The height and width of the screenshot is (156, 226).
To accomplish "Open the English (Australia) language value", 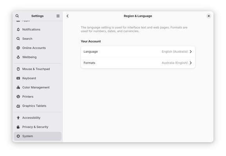I will coord(175,52).
